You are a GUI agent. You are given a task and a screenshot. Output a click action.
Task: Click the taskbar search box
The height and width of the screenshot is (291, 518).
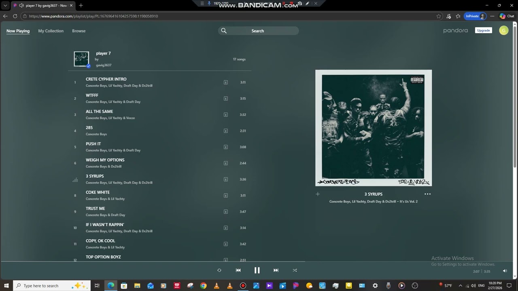51,286
